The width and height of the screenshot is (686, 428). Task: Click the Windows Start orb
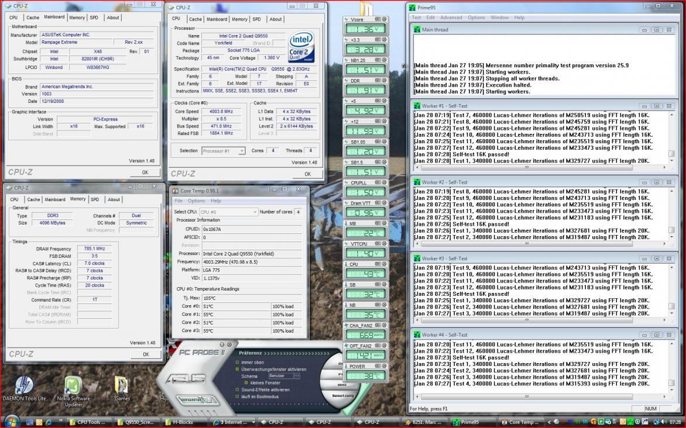tap(12, 422)
